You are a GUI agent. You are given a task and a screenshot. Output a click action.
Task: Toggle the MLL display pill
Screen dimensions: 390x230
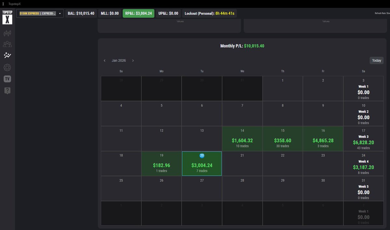click(x=109, y=13)
